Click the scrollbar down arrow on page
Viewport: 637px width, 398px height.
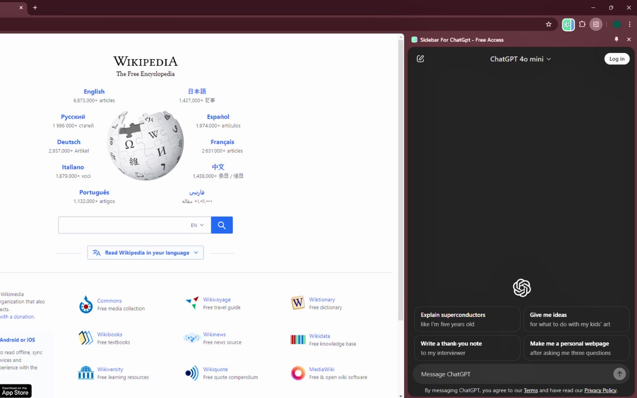(401, 396)
